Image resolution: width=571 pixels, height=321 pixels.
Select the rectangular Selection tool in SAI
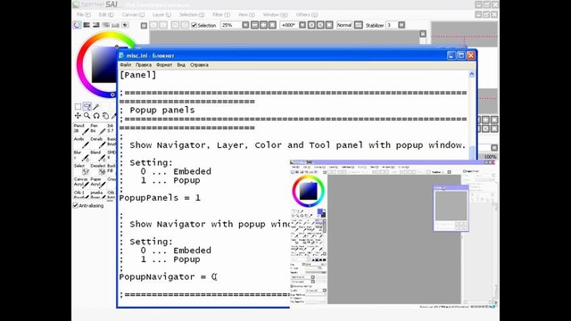[x=78, y=107]
